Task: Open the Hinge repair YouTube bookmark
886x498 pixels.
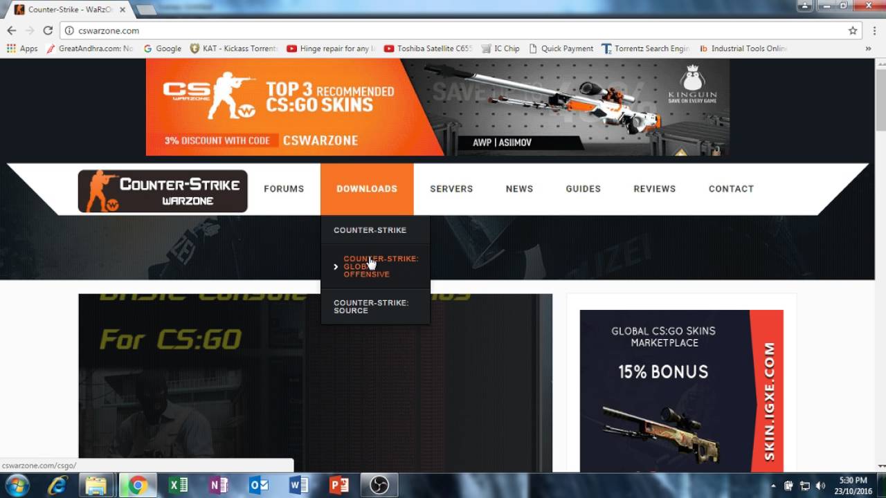Action: [331, 48]
